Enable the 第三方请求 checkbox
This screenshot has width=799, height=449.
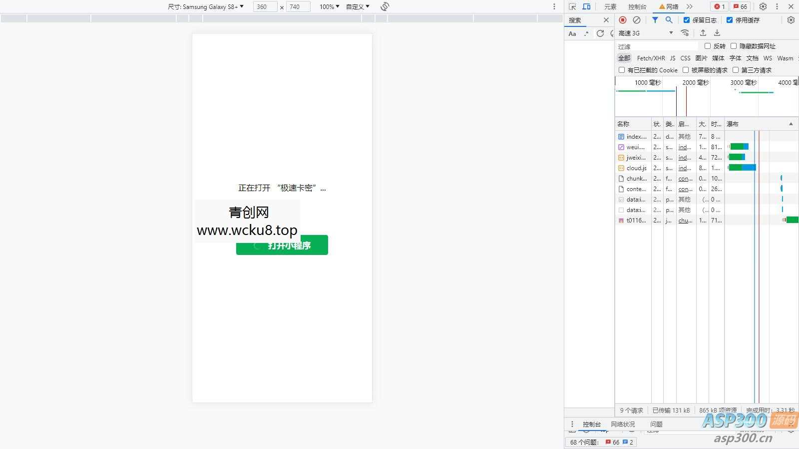pos(736,70)
